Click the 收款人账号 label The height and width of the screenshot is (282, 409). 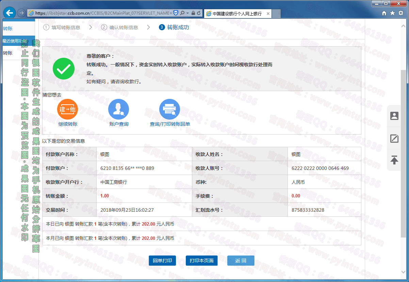(209, 168)
